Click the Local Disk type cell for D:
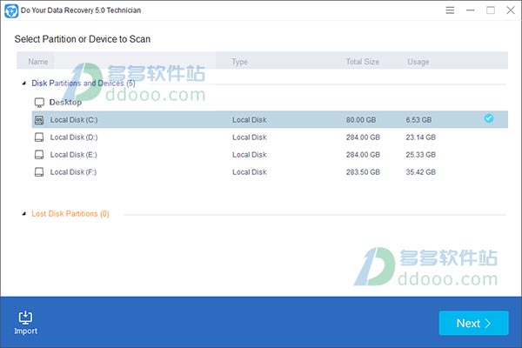 point(250,137)
